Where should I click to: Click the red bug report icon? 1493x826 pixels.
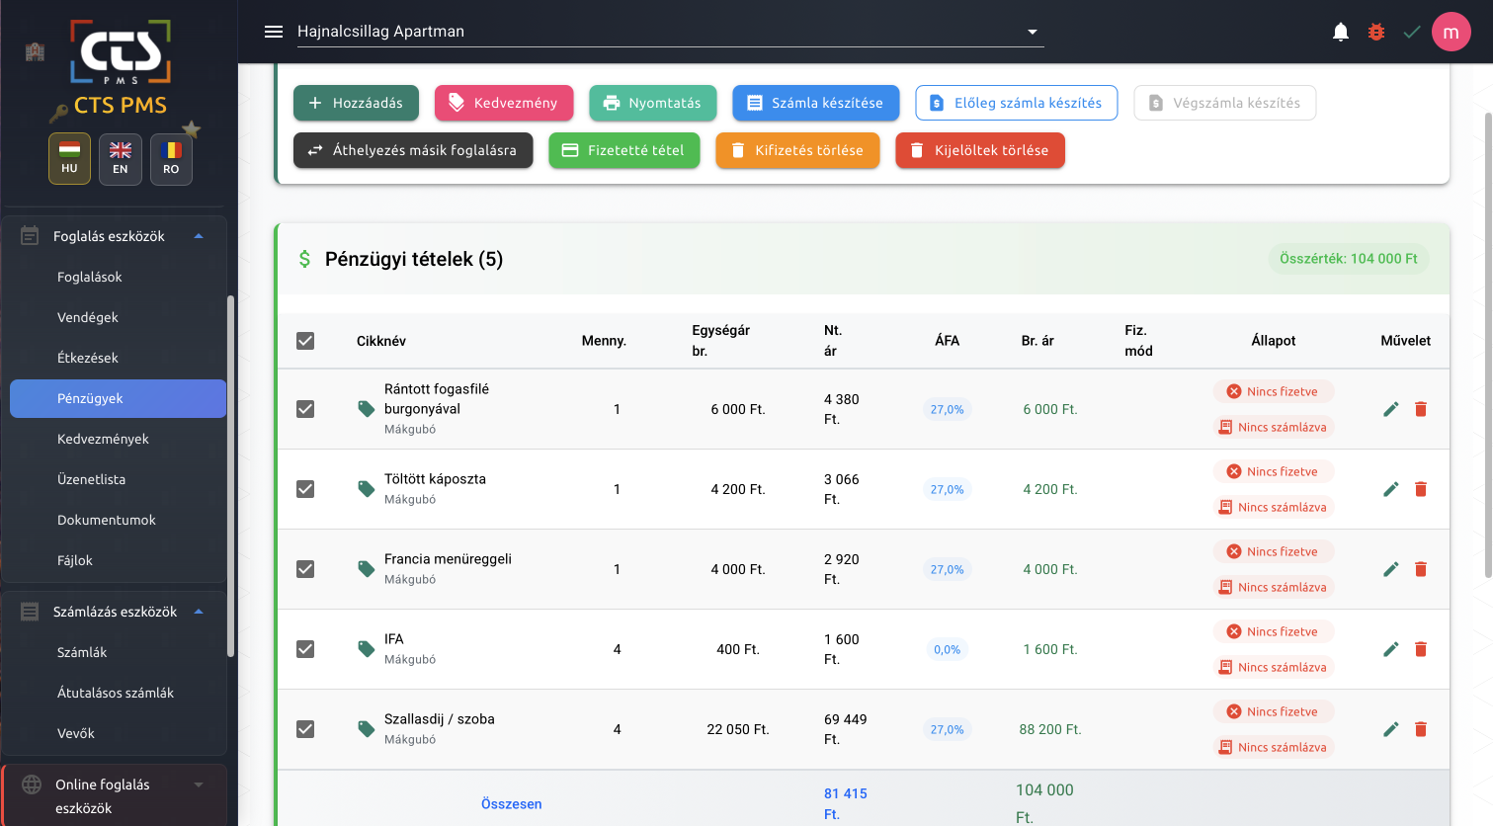[1376, 32]
